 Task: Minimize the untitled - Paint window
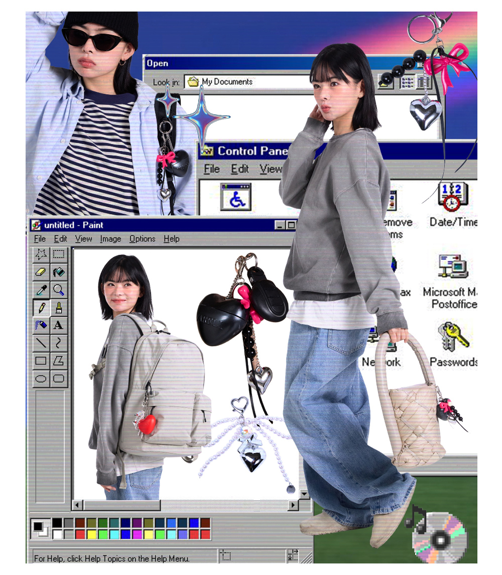(280, 225)
